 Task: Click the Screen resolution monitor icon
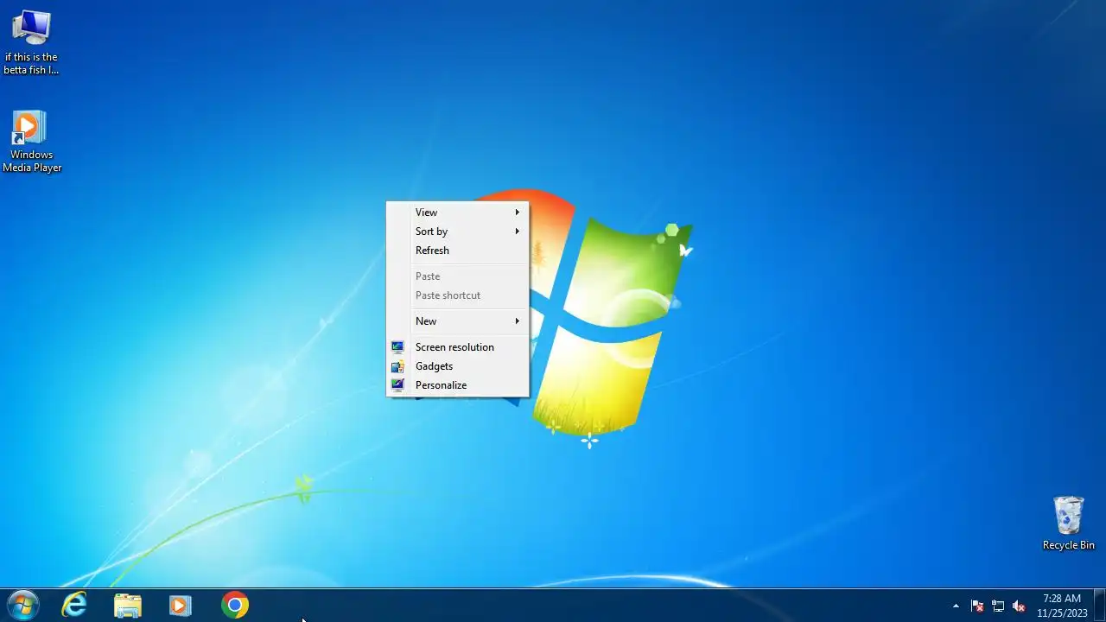[397, 347]
